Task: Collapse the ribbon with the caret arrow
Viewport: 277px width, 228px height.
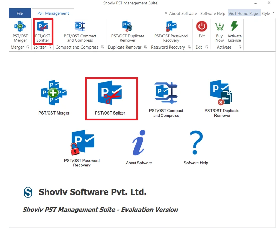Action: (x=166, y=13)
